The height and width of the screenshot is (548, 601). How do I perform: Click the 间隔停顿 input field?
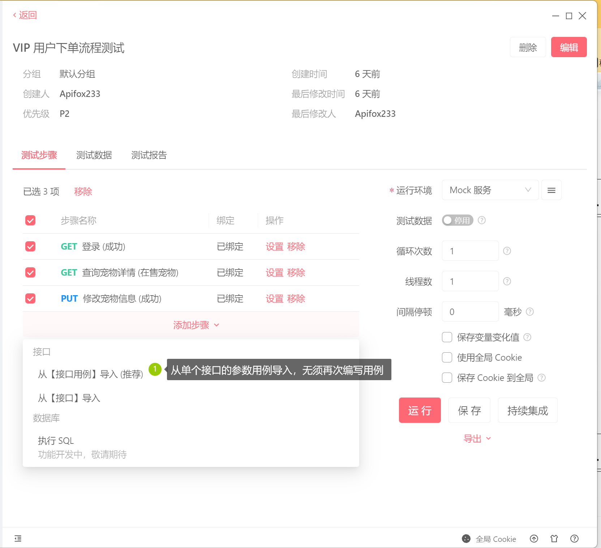[470, 311]
